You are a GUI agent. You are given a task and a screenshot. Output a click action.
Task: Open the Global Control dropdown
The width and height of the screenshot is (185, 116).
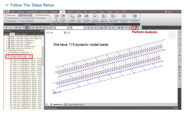coord(73,18)
